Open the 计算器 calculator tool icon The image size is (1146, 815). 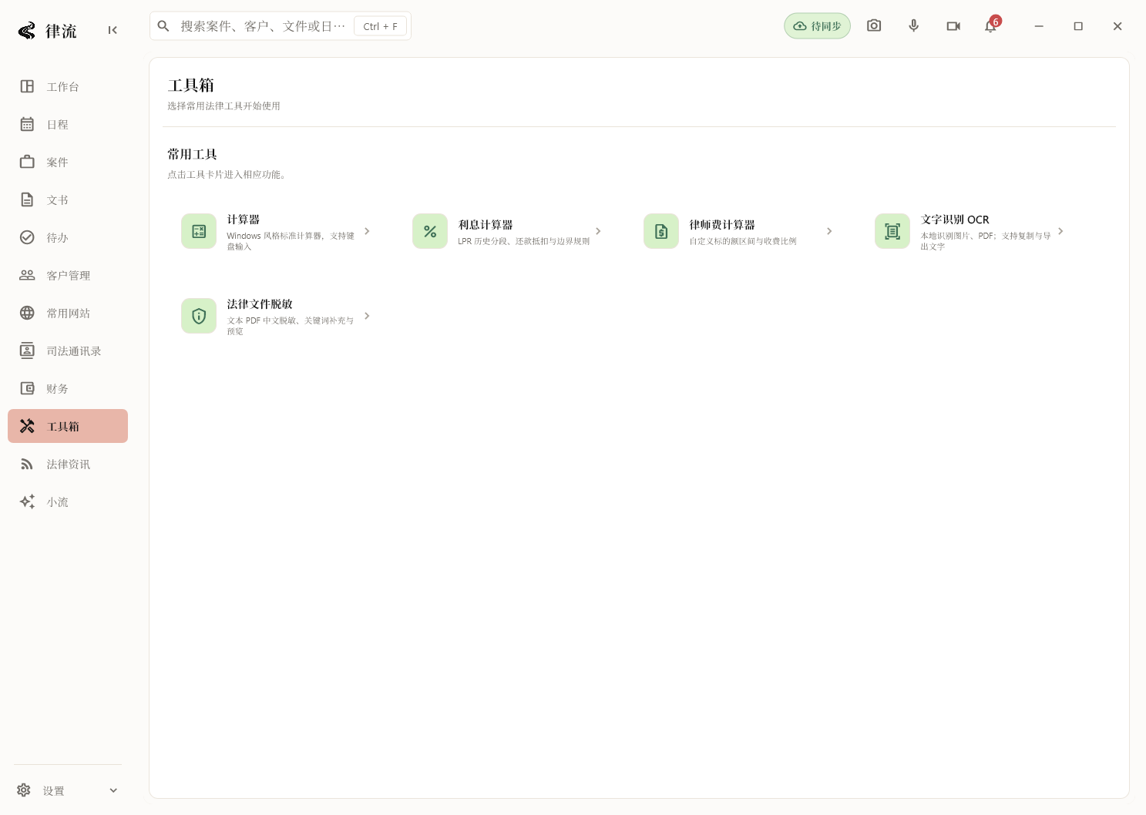pos(199,231)
